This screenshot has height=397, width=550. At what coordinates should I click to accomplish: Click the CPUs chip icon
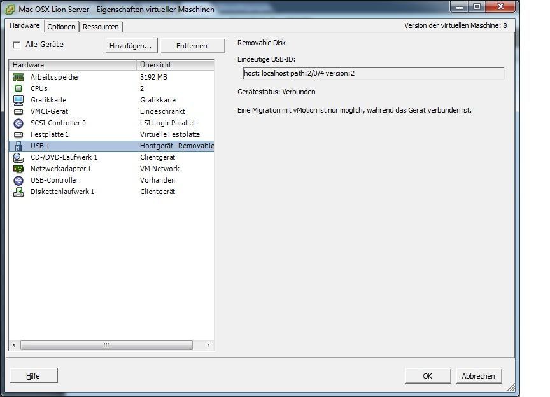tap(18, 88)
